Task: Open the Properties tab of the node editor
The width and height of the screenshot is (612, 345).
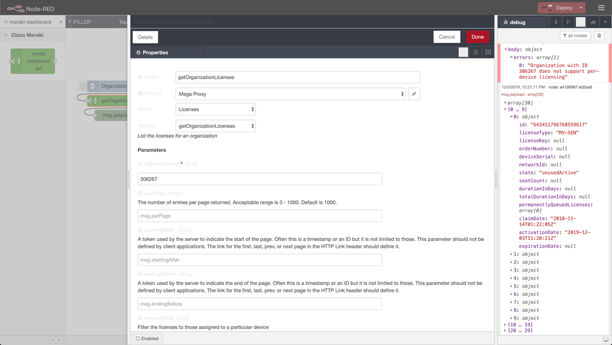Action: [x=167, y=53]
